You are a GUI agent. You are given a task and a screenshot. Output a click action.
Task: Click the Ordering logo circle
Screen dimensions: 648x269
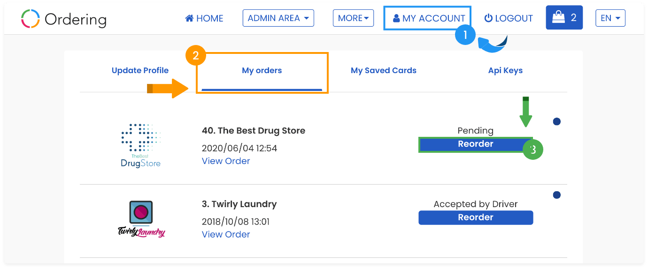coord(31,19)
